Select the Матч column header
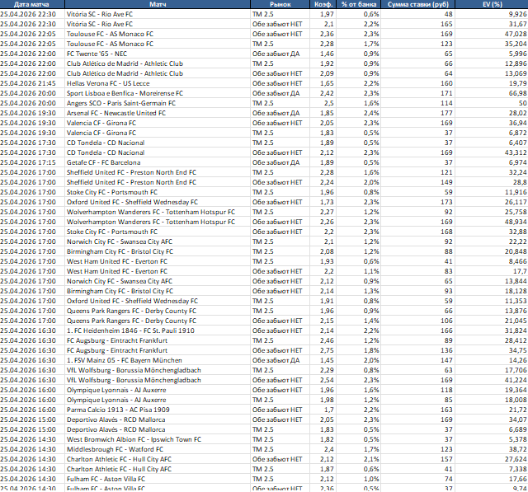The width and height of the screenshot is (528, 492). click(x=156, y=5)
